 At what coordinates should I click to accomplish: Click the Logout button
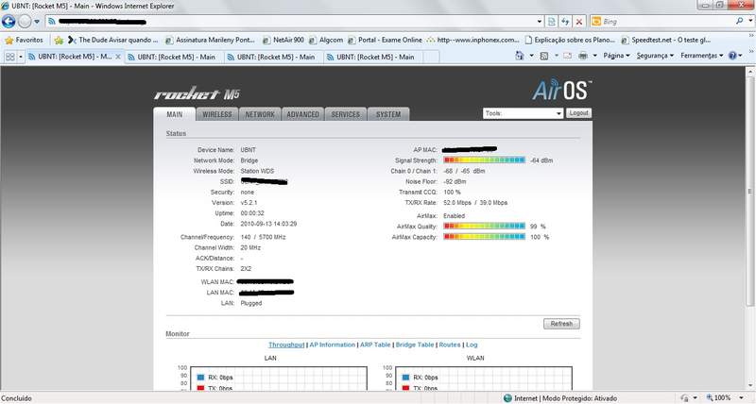pos(578,112)
